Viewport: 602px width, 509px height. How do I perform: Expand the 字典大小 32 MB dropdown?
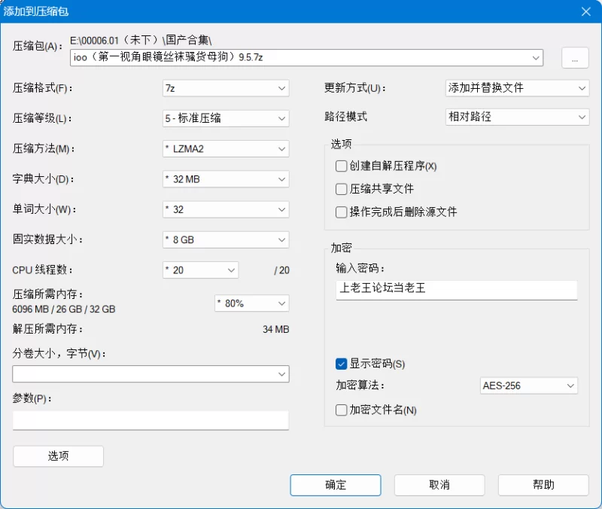[226, 179]
